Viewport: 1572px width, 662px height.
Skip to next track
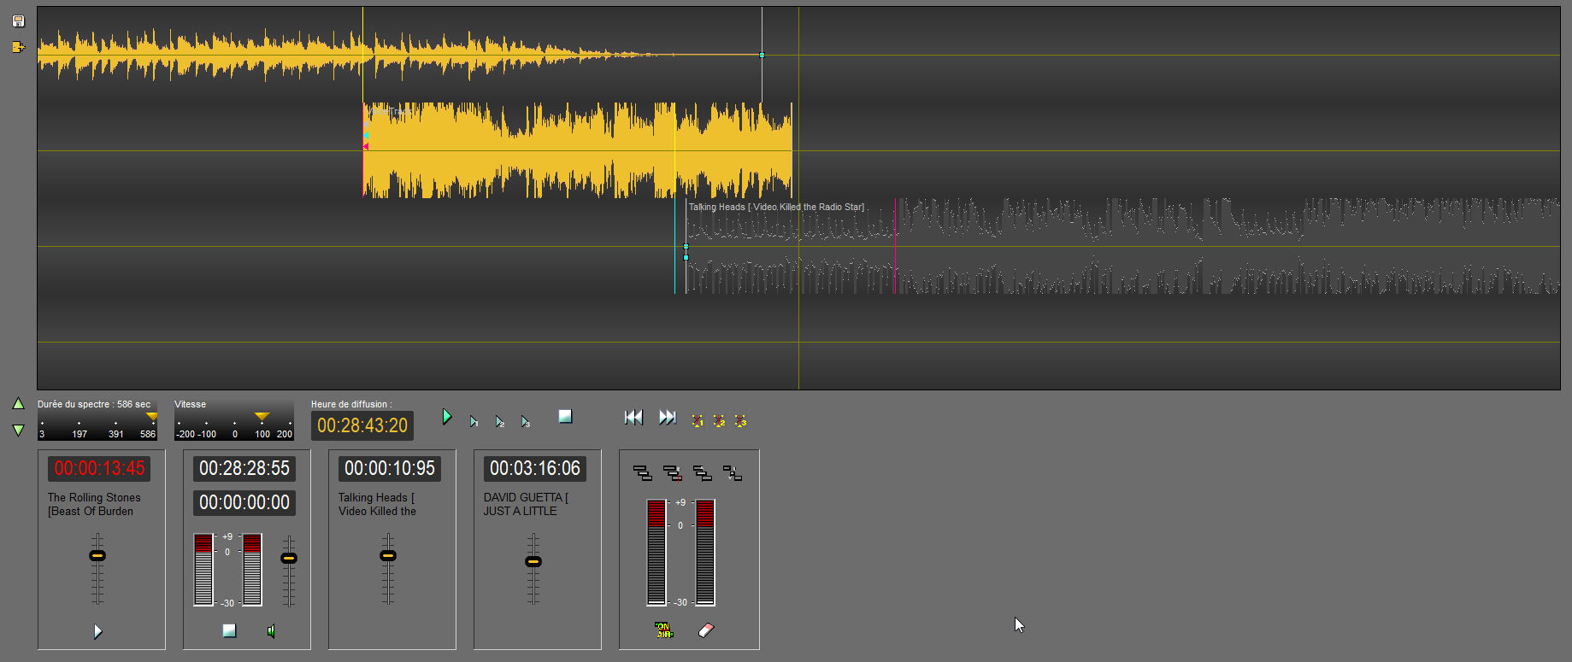point(668,417)
